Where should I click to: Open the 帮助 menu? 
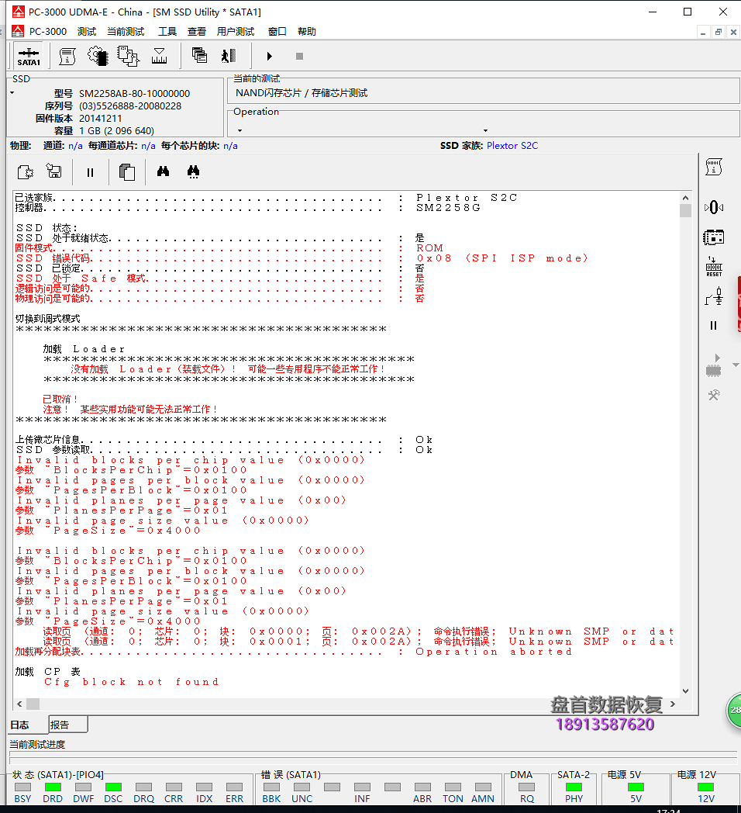click(x=307, y=32)
